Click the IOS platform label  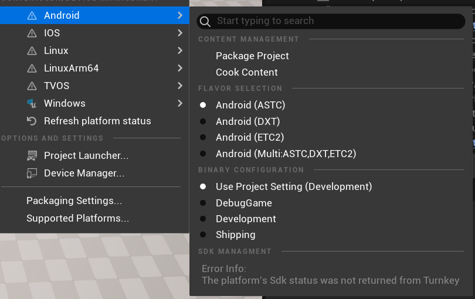pyautogui.click(x=52, y=33)
